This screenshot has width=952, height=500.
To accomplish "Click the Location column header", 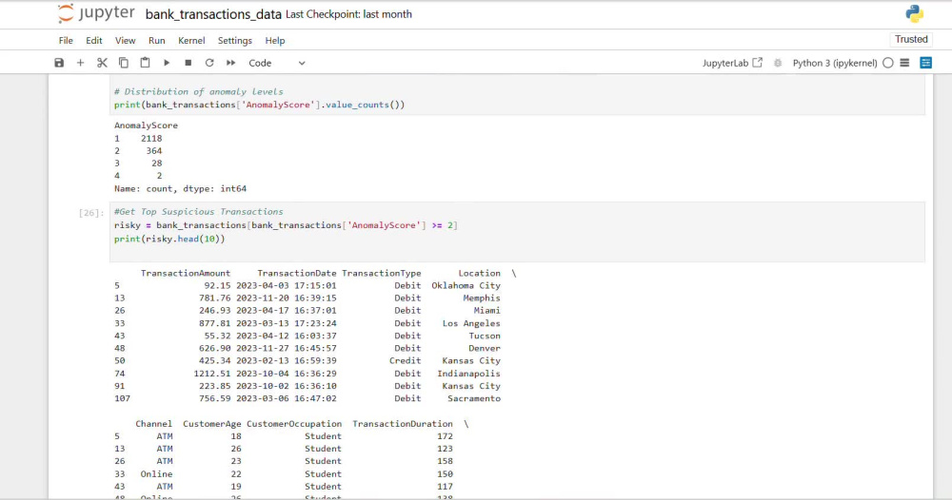I will coord(479,274).
